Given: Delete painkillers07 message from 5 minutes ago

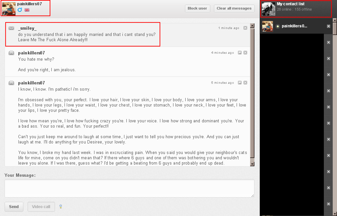Looking at the screenshot, I should 245,83.
